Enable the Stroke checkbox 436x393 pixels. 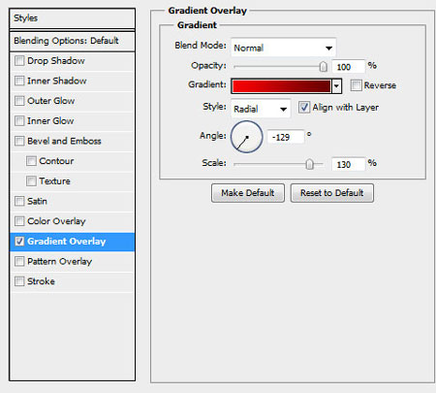19,281
